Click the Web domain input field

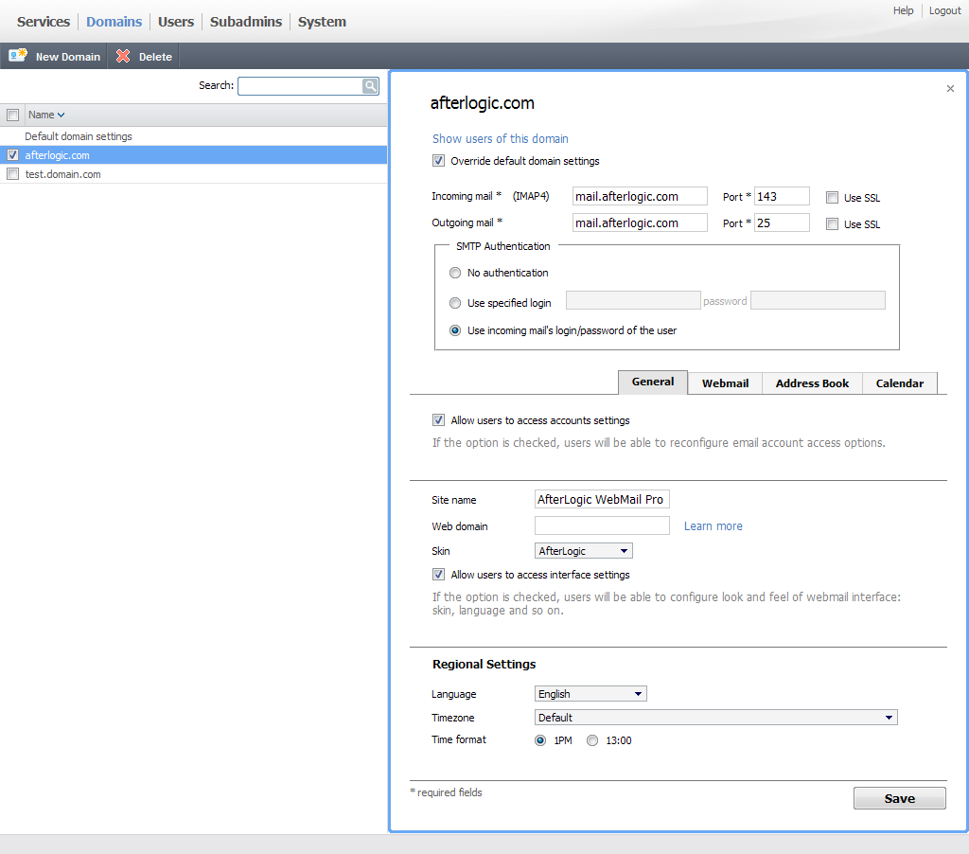[602, 525]
